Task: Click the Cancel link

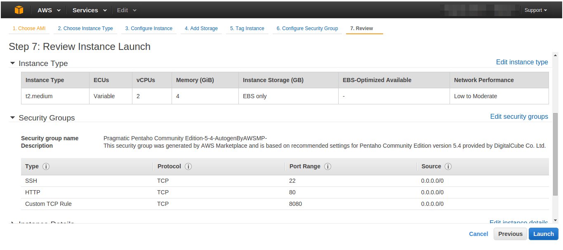Action: click(478, 234)
